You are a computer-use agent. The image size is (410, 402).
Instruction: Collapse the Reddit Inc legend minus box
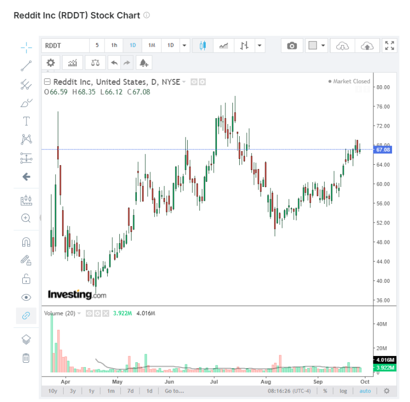click(47, 82)
